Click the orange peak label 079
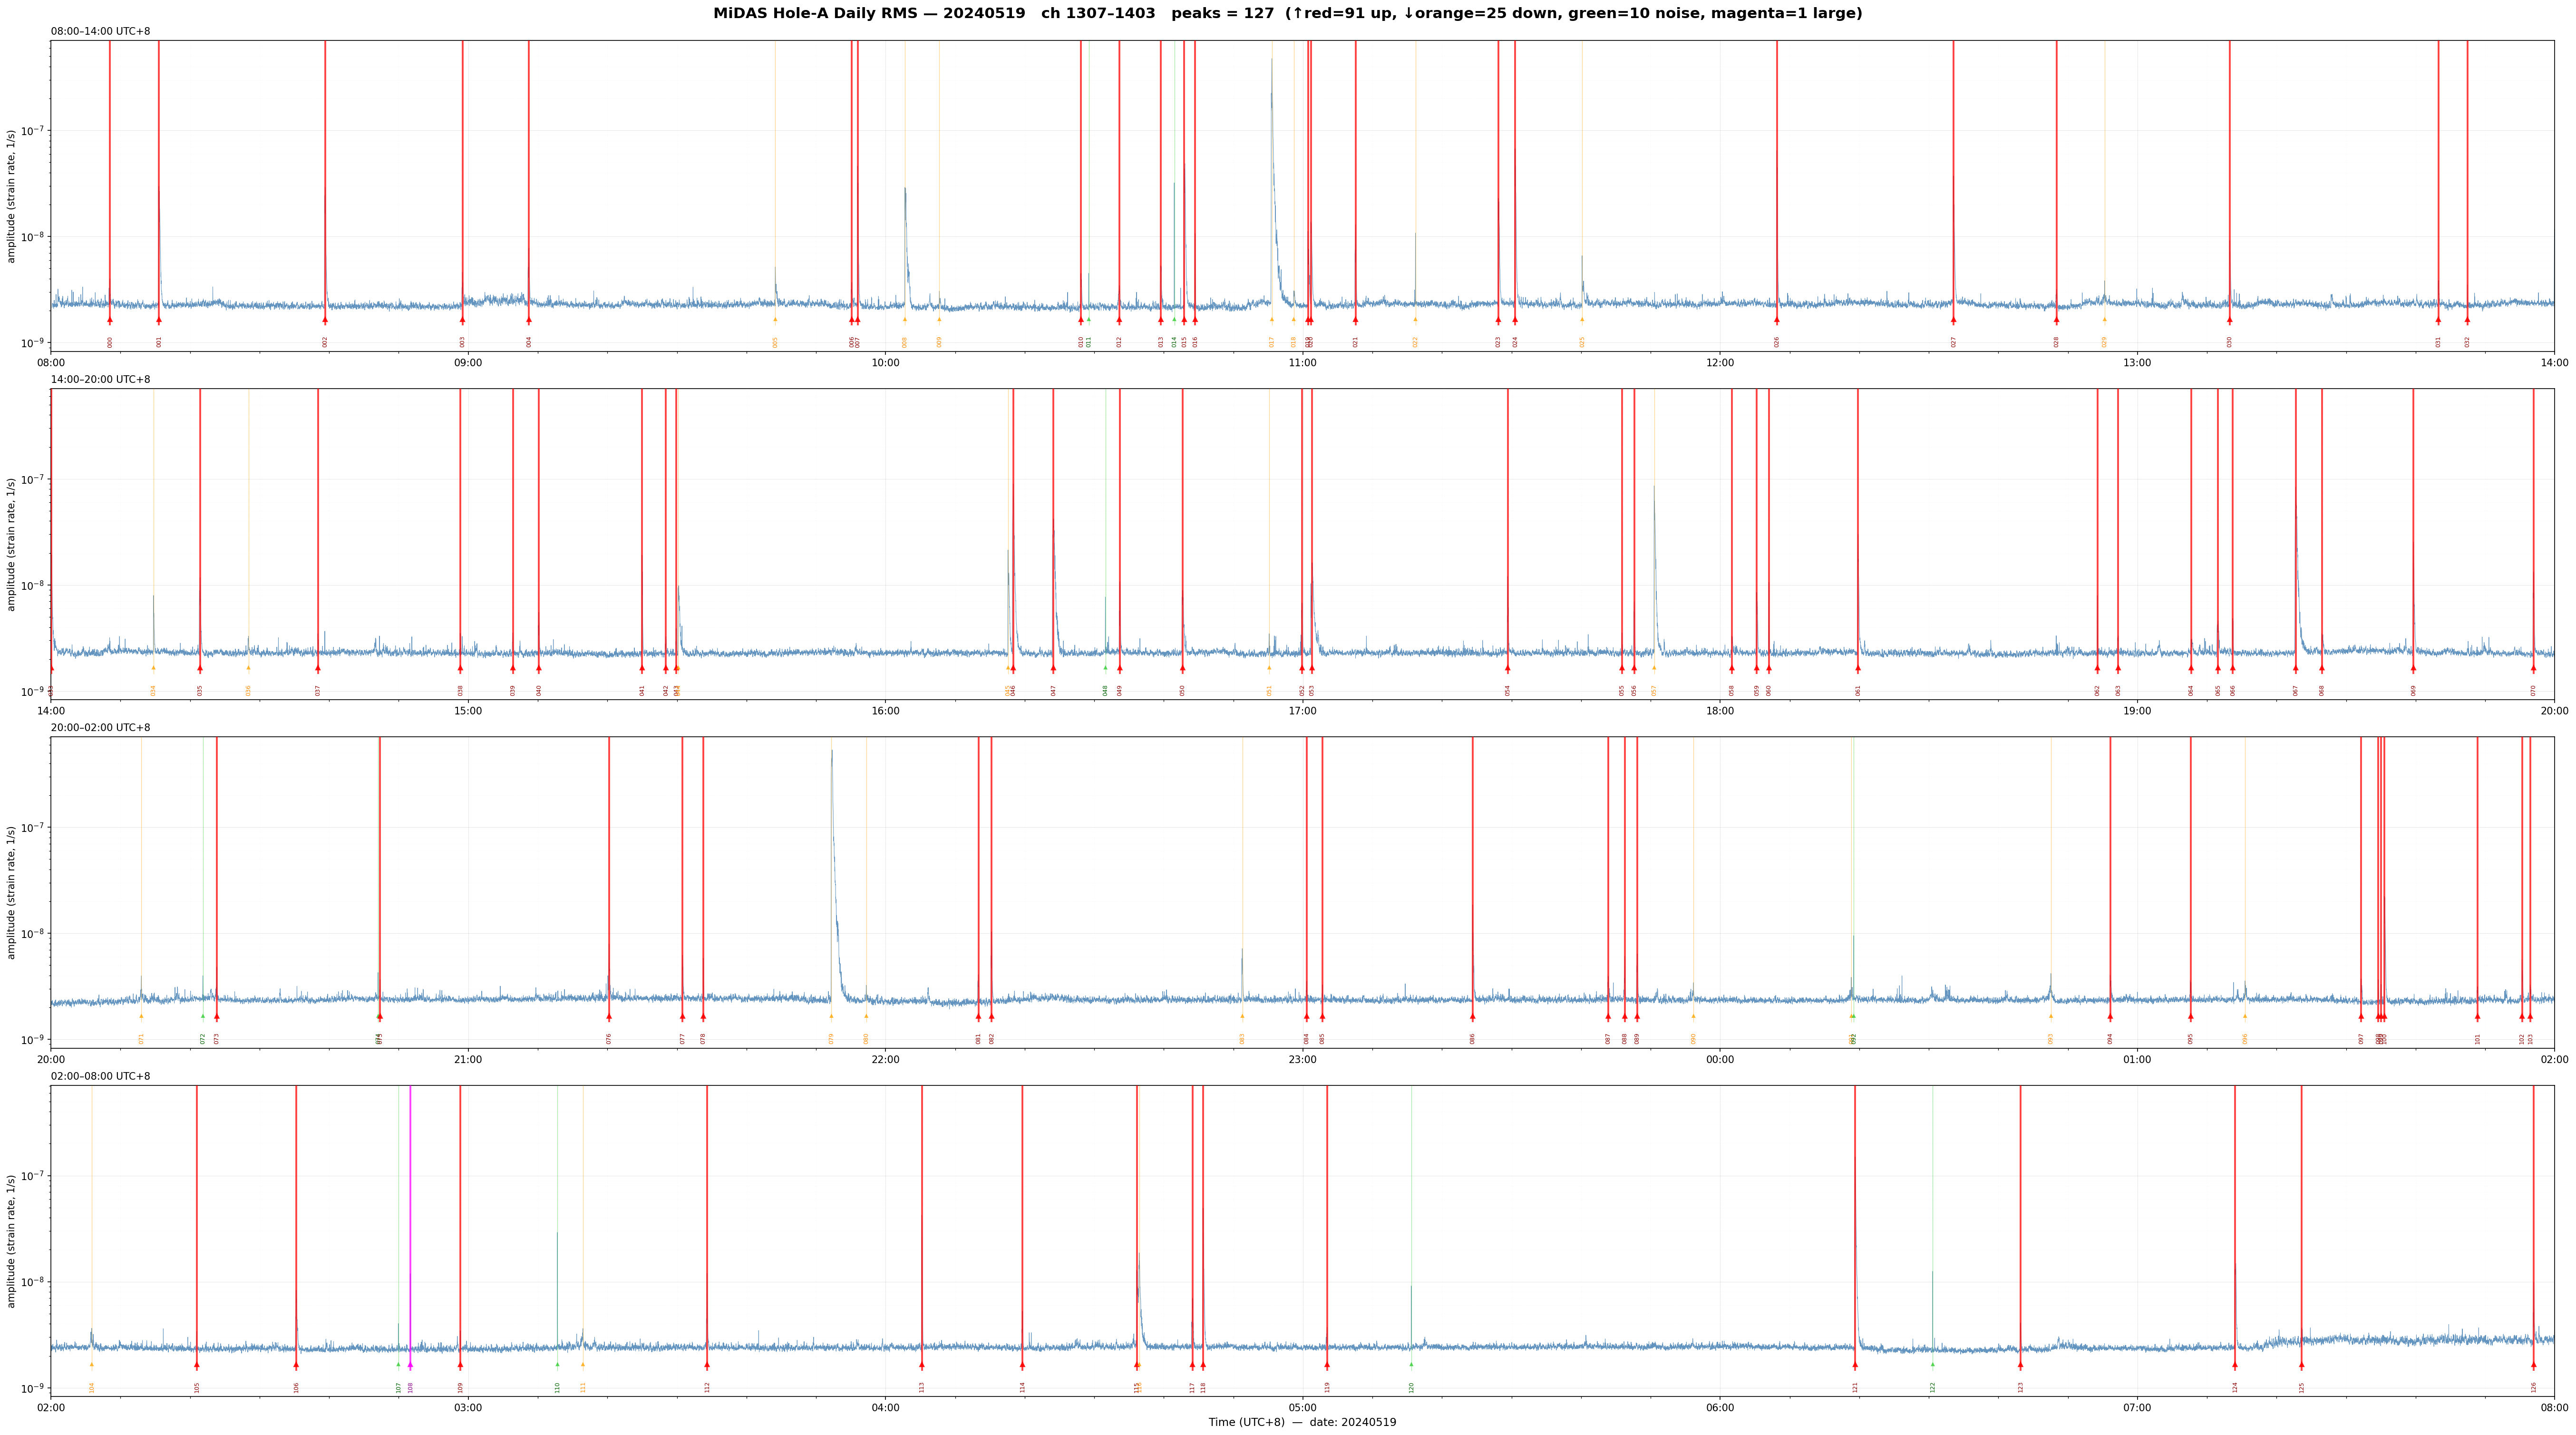 pos(831,1039)
